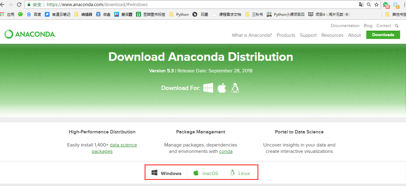Screen dimensions: 406x186
Task: Switch to the Linux tab
Action: [x=240, y=173]
